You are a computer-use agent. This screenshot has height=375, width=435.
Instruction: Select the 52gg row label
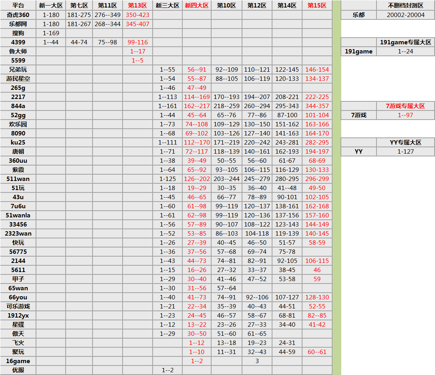click(x=18, y=115)
